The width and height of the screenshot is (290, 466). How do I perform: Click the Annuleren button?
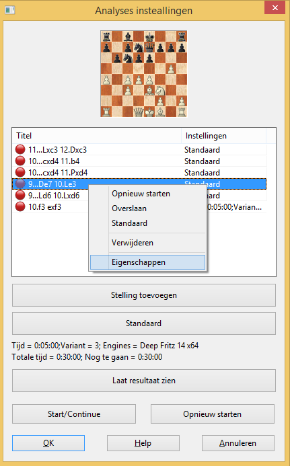pyautogui.click(x=238, y=443)
